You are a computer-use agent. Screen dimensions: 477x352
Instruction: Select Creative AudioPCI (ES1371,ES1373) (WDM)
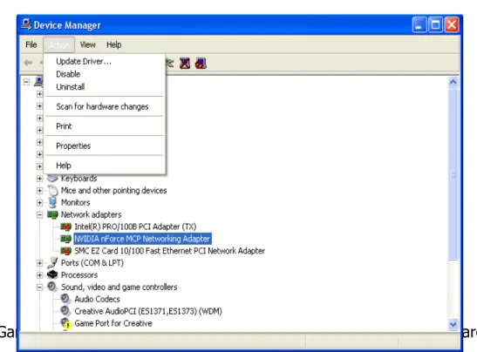point(148,311)
